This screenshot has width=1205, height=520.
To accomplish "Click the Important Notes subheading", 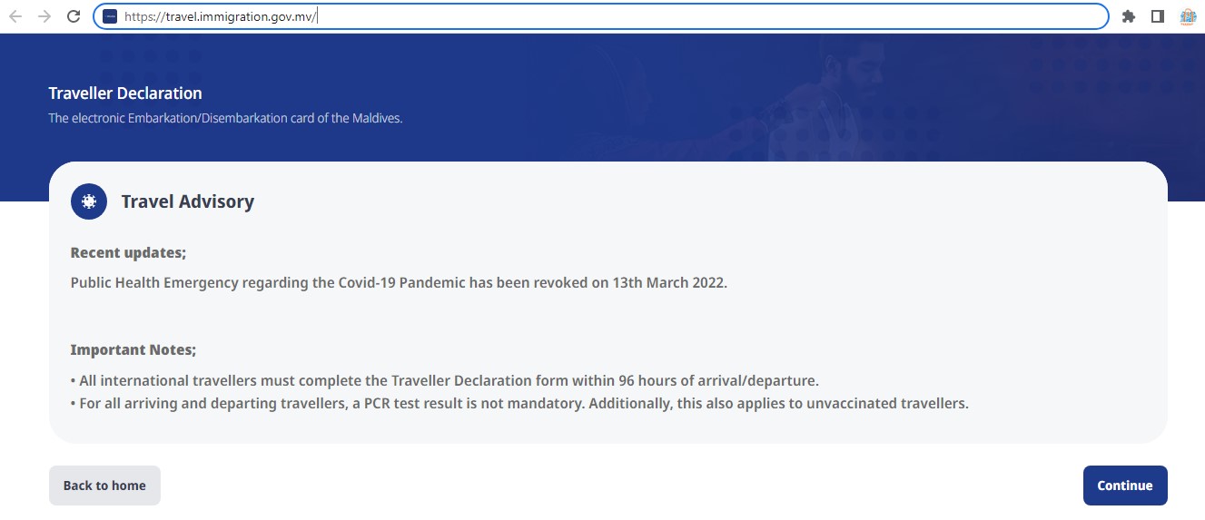I will [x=133, y=349].
